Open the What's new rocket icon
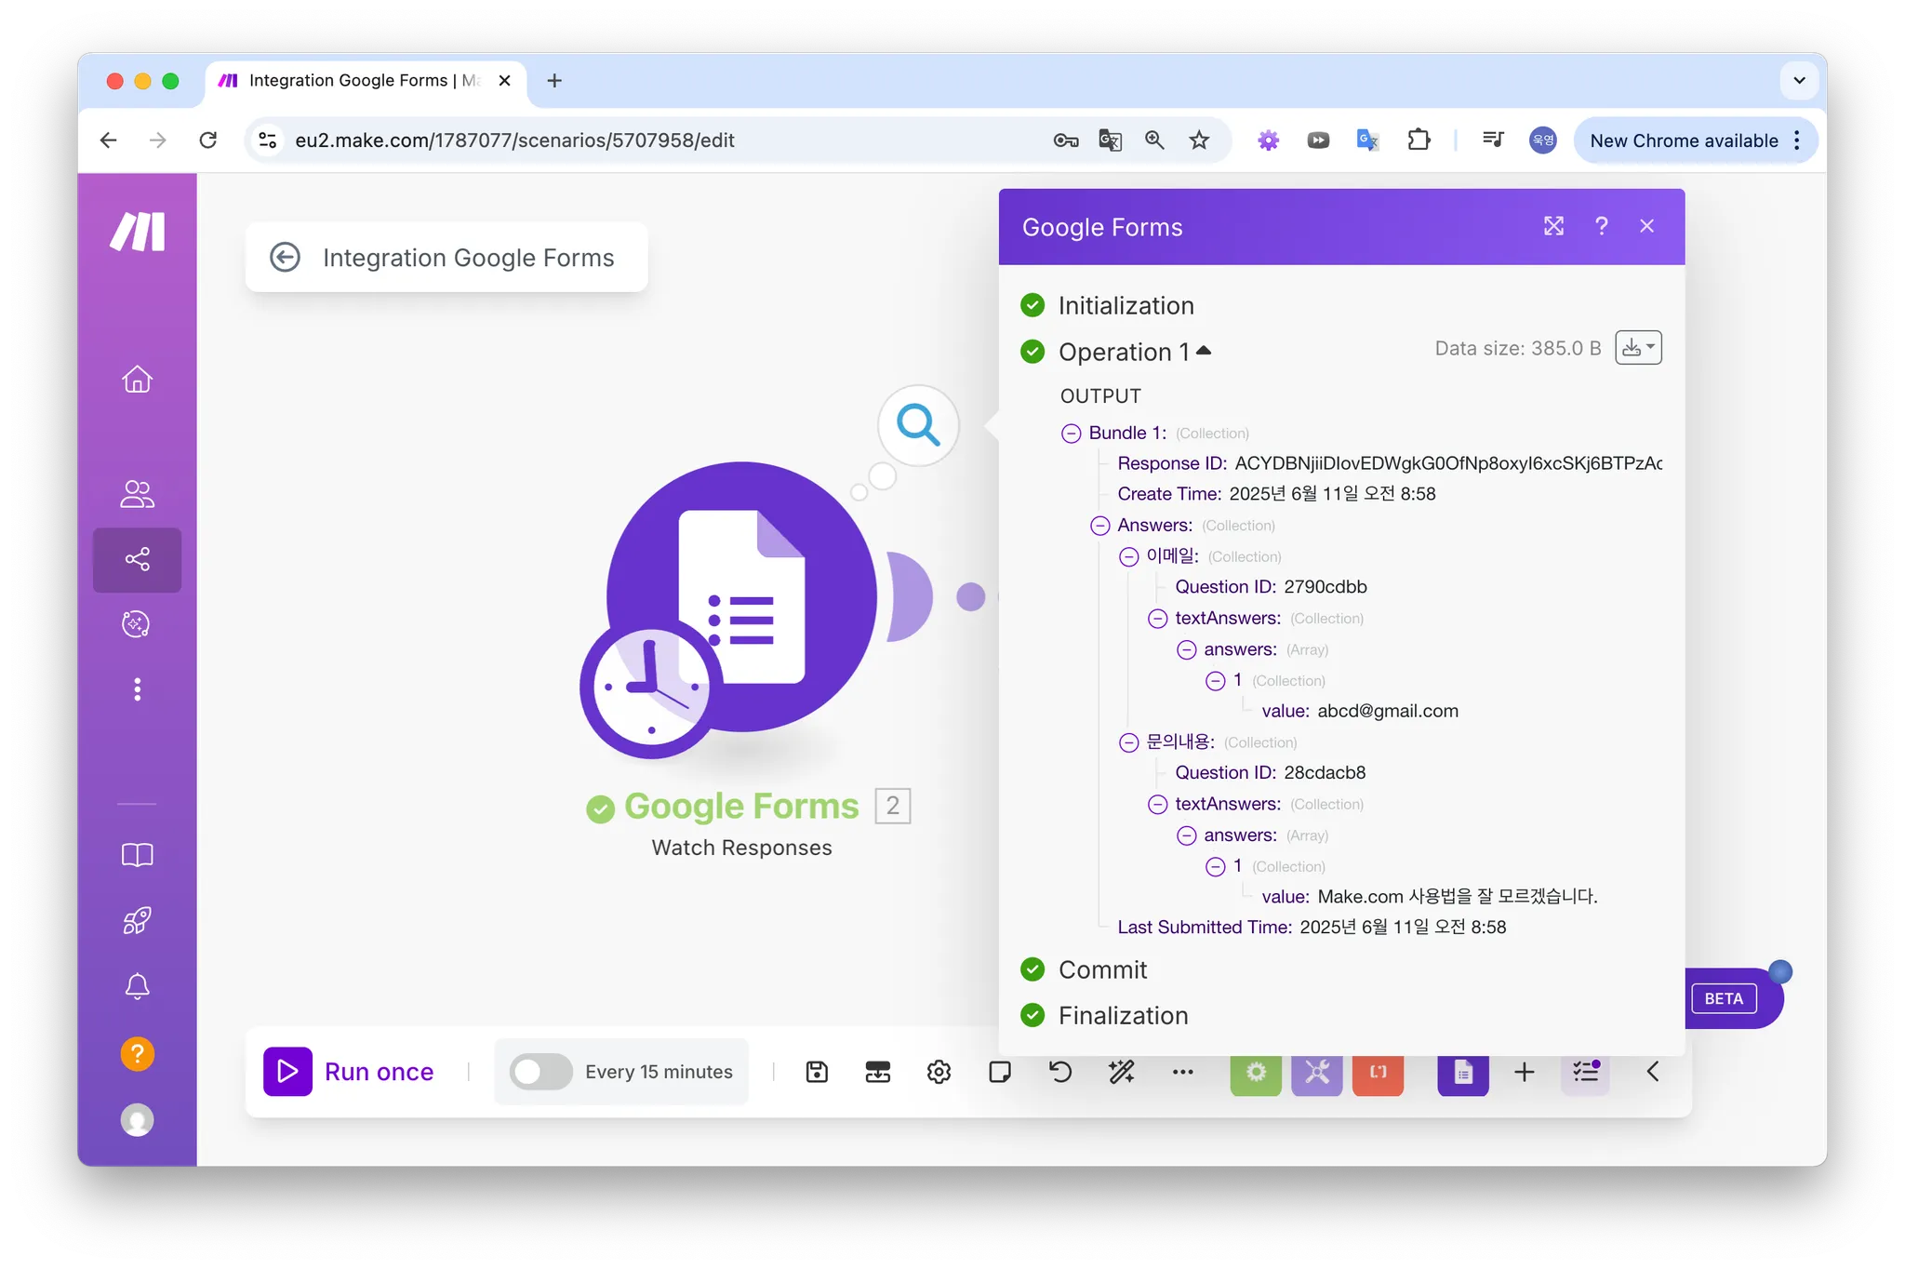Image resolution: width=1905 pixels, height=1269 pixels. click(137, 921)
